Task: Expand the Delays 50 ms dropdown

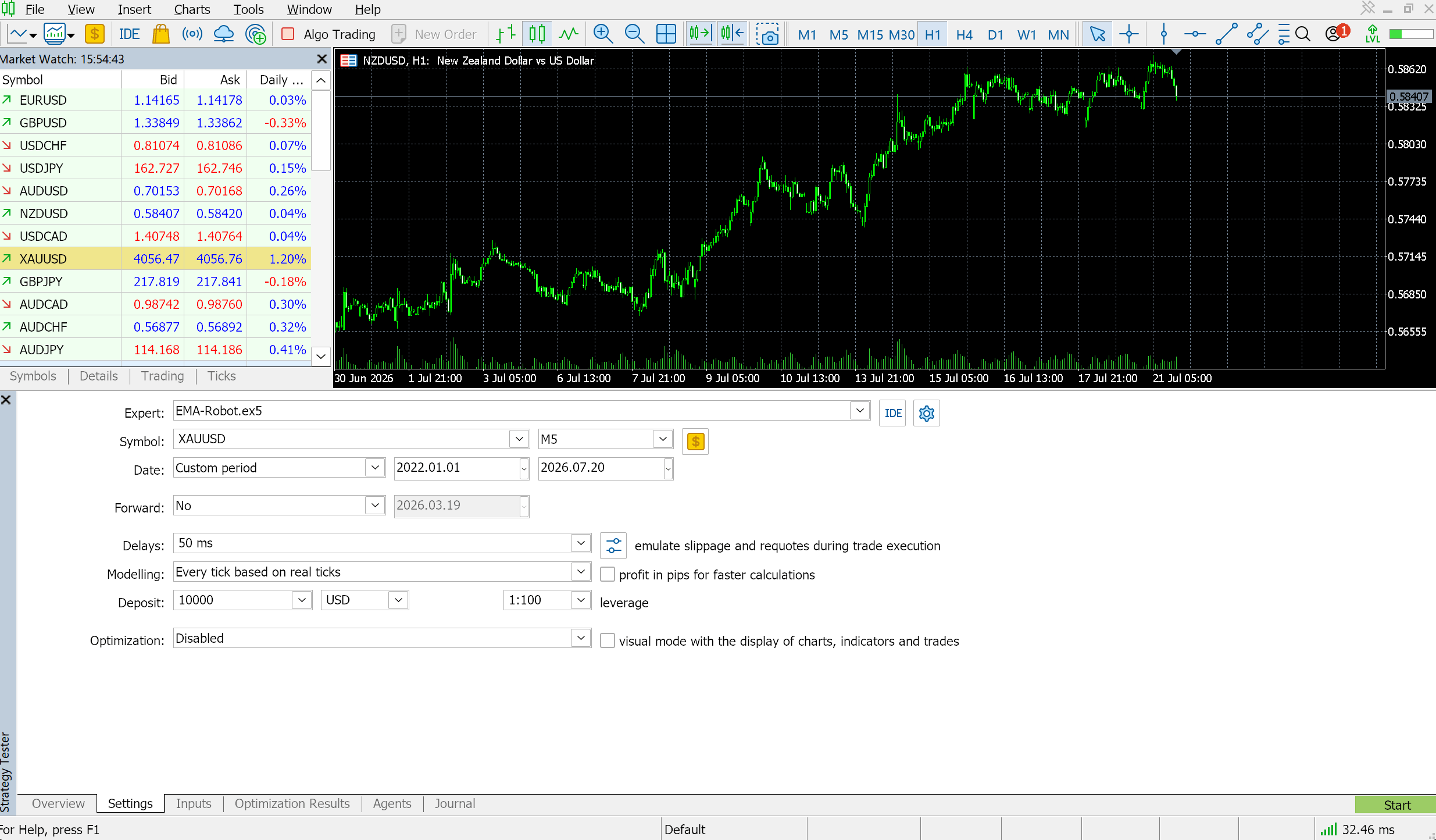Action: (581, 543)
